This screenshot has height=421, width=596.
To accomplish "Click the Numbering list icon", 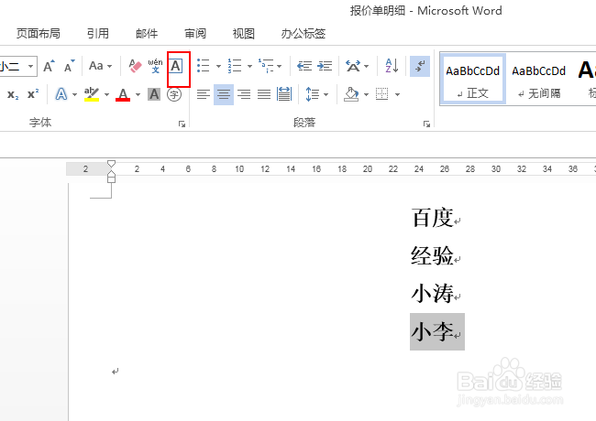I will pyautogui.click(x=235, y=66).
